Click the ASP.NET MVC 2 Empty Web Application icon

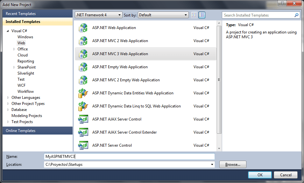click(83, 80)
